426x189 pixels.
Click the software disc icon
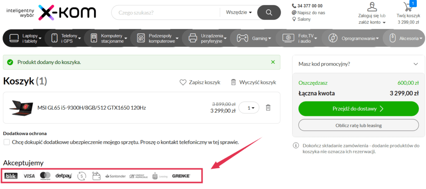coord(333,38)
